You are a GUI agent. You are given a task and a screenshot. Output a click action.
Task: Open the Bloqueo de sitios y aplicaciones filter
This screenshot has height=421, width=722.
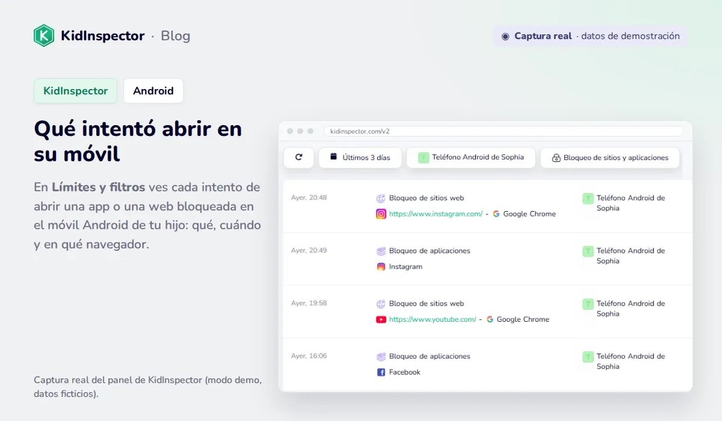pyautogui.click(x=609, y=158)
